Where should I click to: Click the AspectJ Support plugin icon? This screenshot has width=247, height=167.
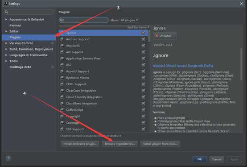click(62, 71)
